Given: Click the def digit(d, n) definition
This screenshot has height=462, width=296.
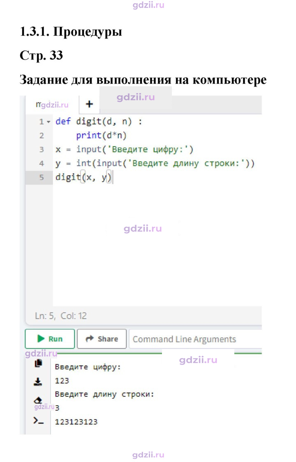Looking at the screenshot, I should 99,122.
